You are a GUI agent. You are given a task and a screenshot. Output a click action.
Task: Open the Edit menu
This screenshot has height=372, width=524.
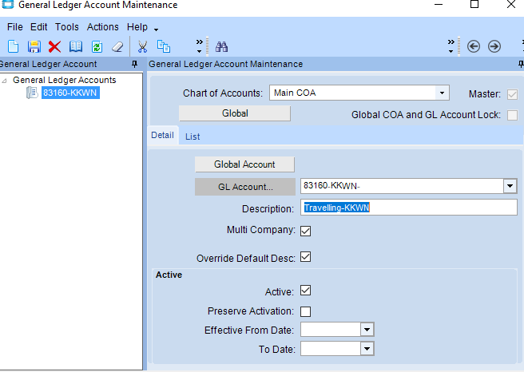(39, 26)
